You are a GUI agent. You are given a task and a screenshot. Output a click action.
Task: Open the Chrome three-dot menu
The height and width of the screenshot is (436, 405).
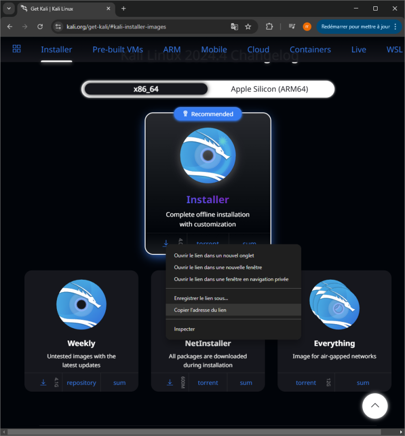[x=396, y=26]
